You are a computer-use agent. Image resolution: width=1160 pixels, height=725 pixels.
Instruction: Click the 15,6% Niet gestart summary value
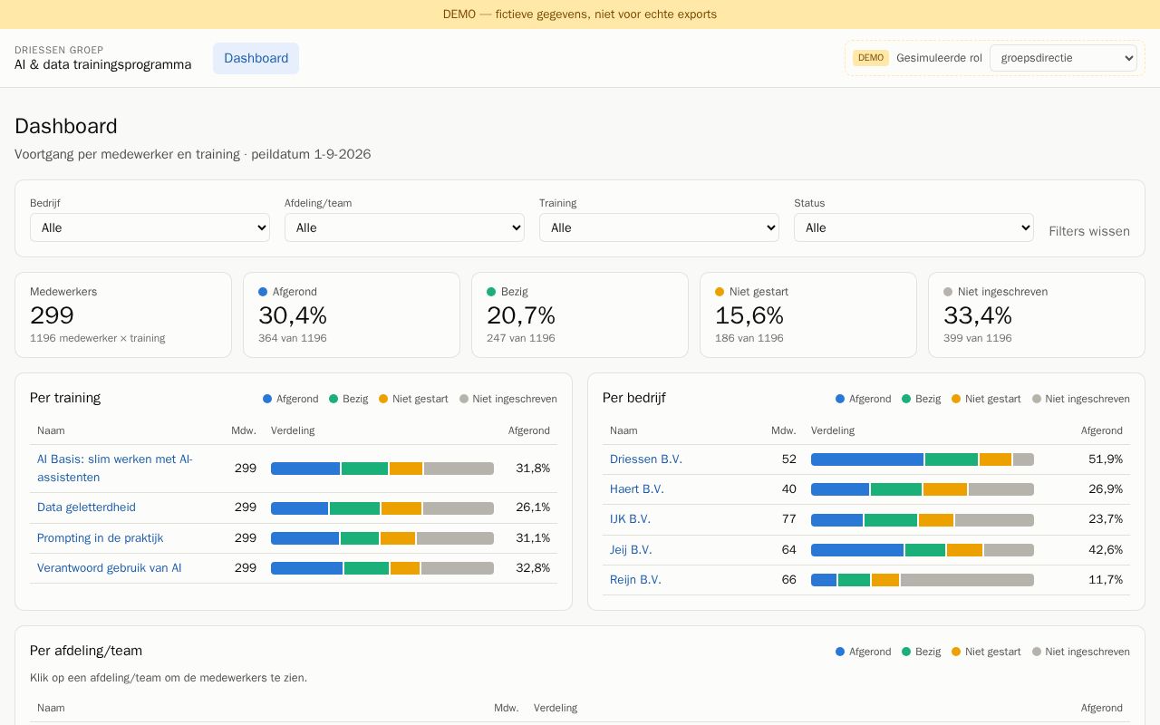tap(749, 315)
